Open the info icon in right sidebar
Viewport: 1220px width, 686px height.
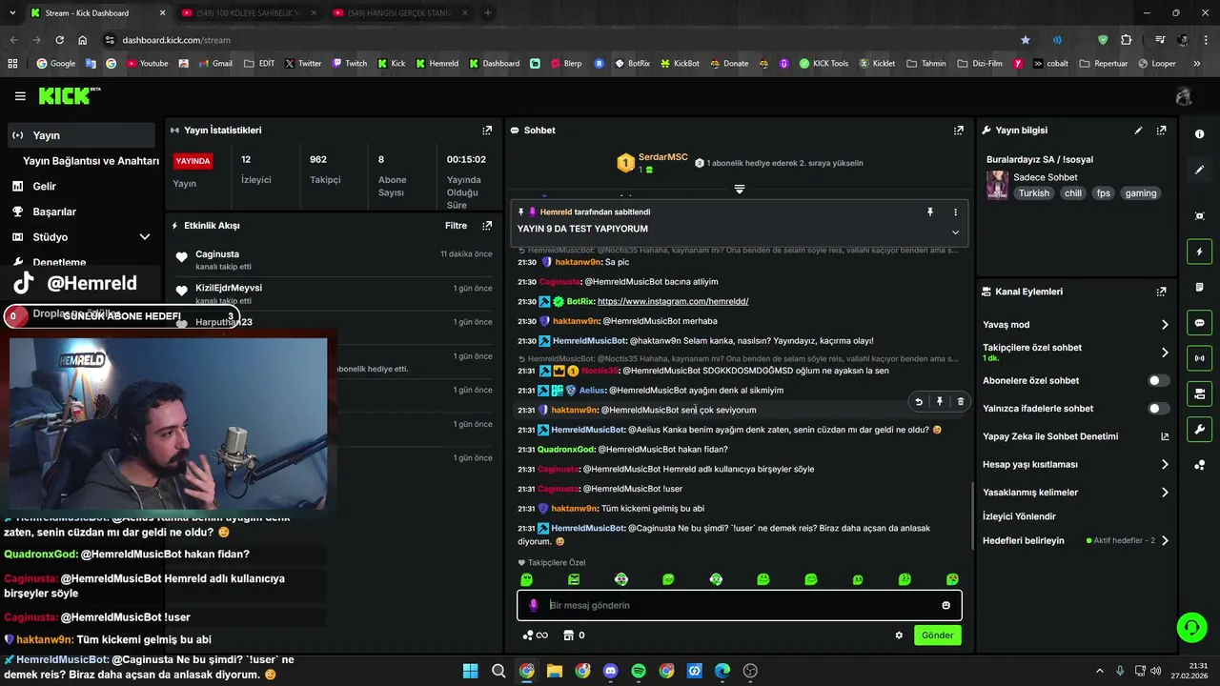(1199, 134)
